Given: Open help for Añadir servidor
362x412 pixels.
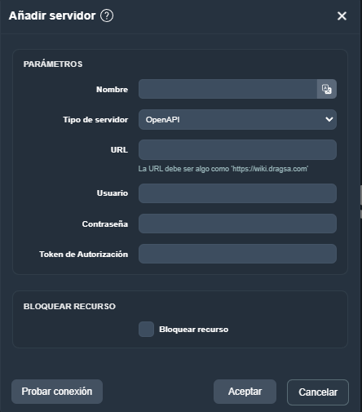Looking at the screenshot, I should [x=107, y=16].
